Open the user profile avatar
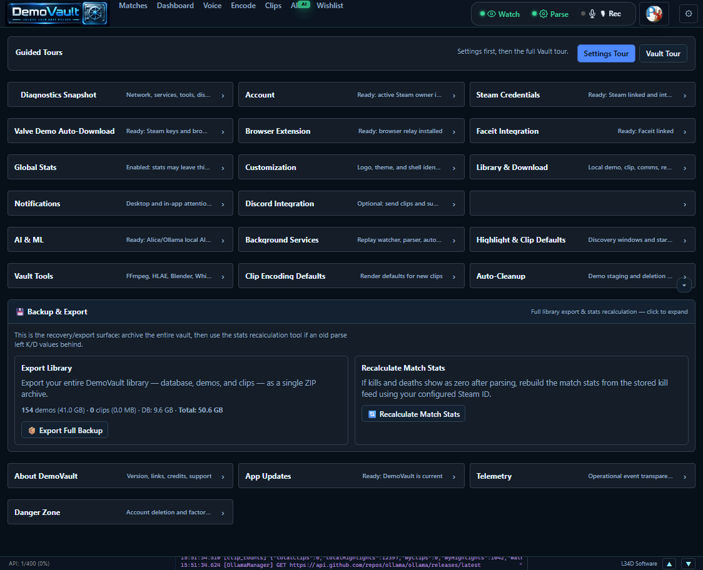Viewport: 703px width, 570px height. tap(654, 14)
